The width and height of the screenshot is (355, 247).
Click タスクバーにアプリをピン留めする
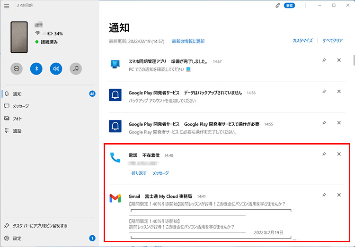tap(39, 226)
